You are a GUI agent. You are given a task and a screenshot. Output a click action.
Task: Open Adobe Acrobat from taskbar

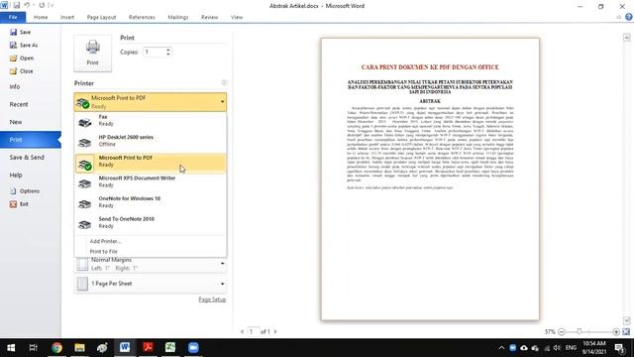click(148, 348)
